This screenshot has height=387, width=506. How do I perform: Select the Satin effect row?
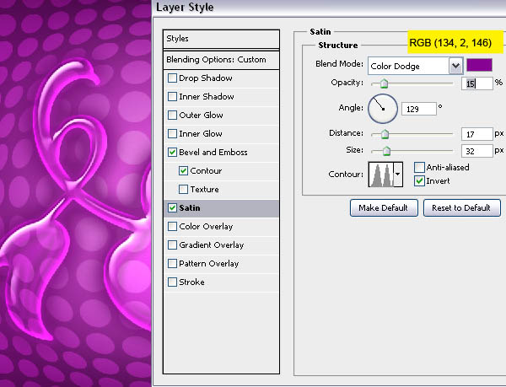point(221,208)
